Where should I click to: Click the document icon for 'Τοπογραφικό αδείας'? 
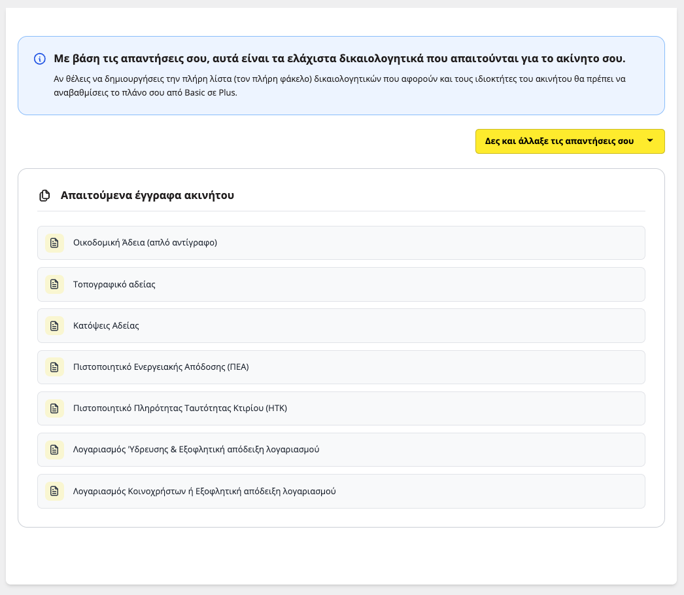[54, 284]
